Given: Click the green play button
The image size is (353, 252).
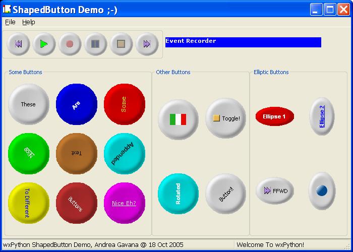Looking at the screenshot, I should point(44,44).
